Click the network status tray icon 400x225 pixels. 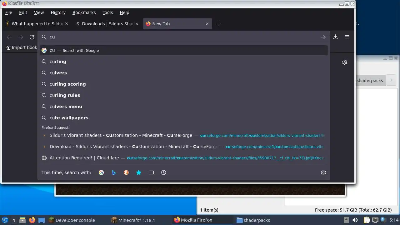375,220
